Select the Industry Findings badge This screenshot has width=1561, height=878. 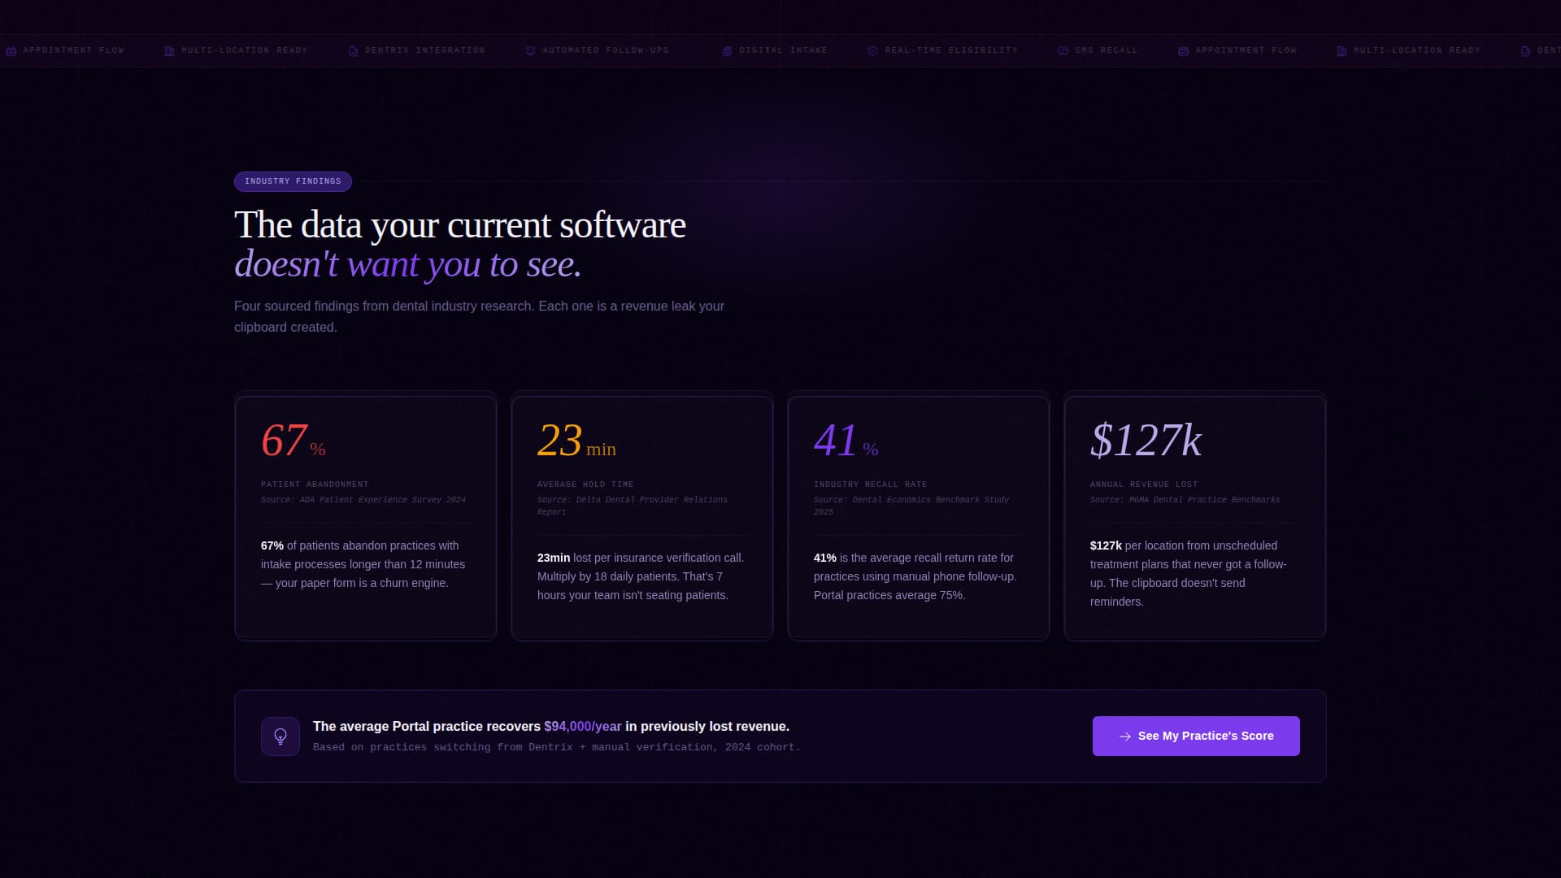click(293, 181)
